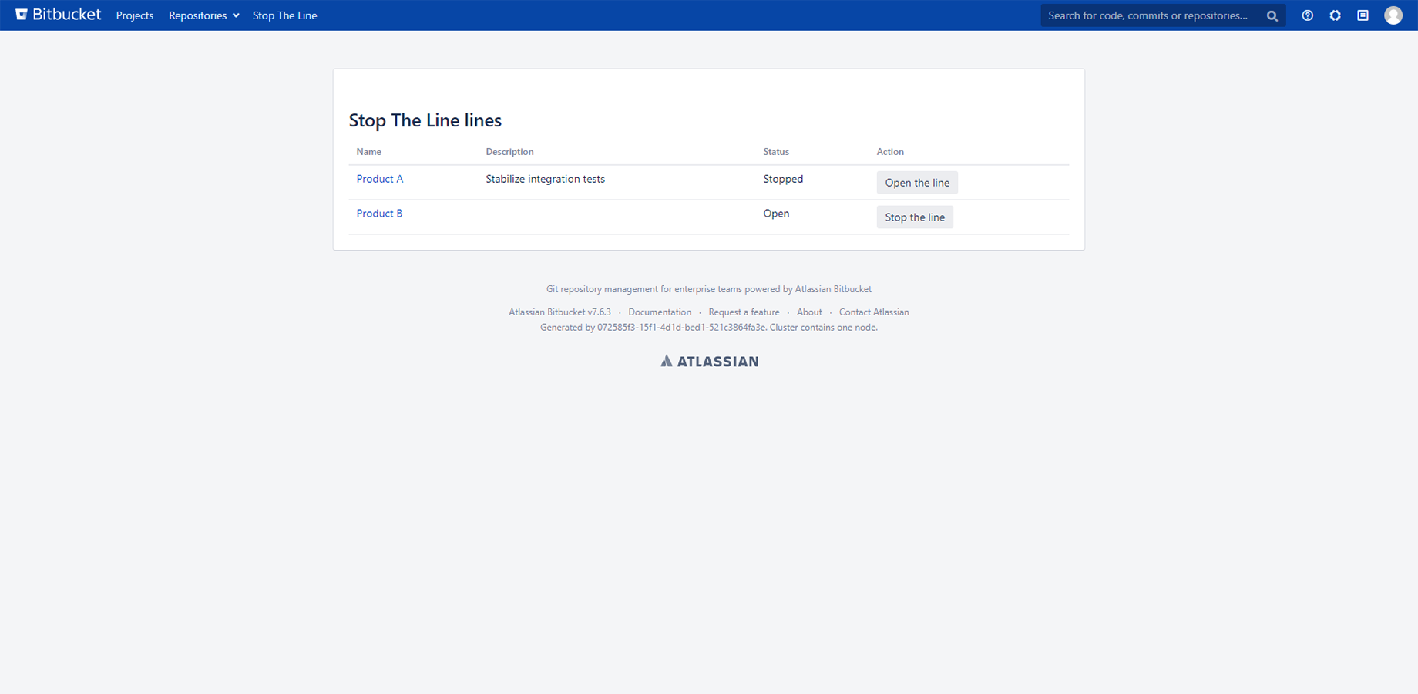
Task: Click the Stop The Line lines heading
Action: tap(425, 120)
